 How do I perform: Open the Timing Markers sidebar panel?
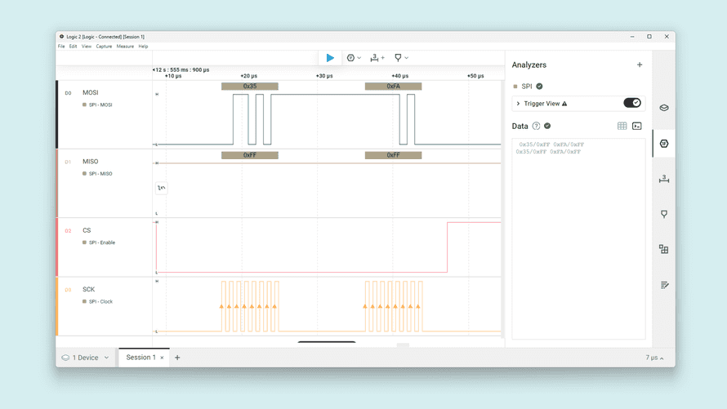pyautogui.click(x=664, y=179)
